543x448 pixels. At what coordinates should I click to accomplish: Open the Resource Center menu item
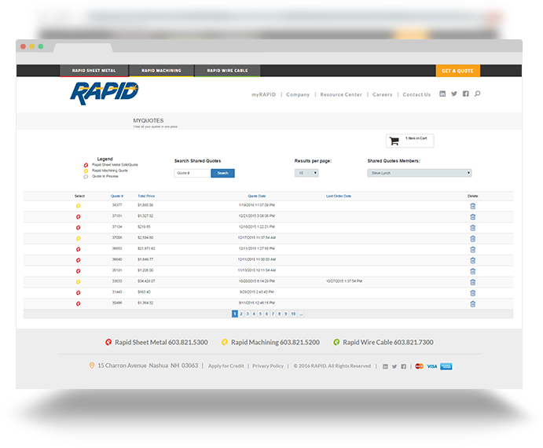tap(341, 94)
